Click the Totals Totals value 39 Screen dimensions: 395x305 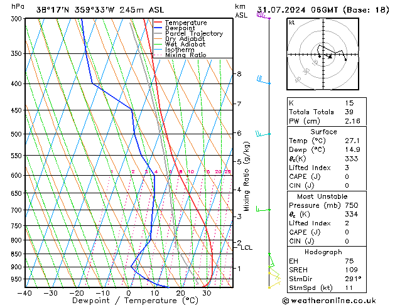pyautogui.click(x=349, y=112)
